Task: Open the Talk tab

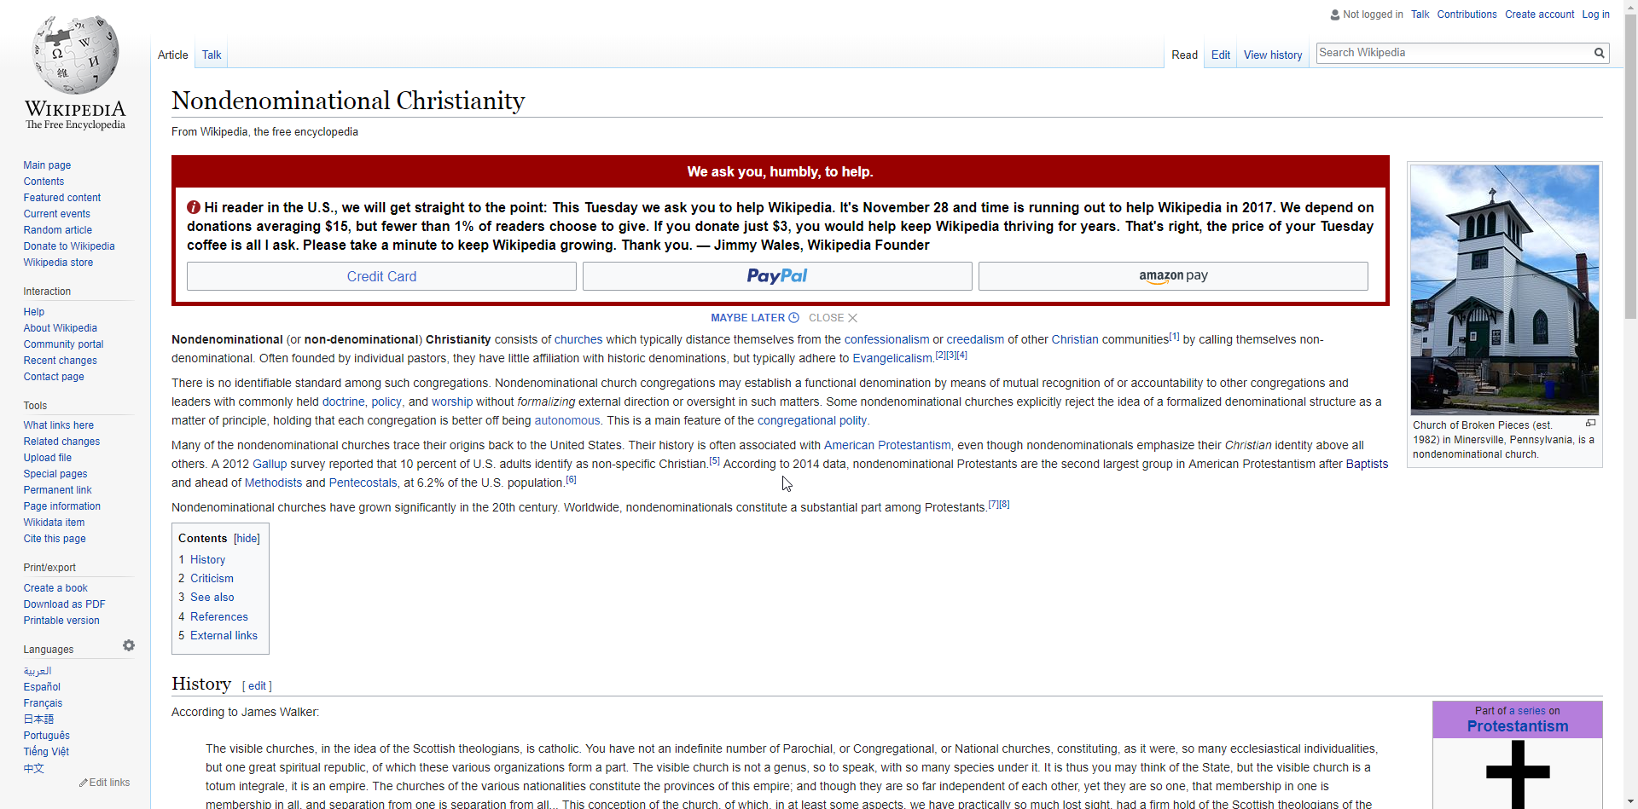Action: point(212,55)
